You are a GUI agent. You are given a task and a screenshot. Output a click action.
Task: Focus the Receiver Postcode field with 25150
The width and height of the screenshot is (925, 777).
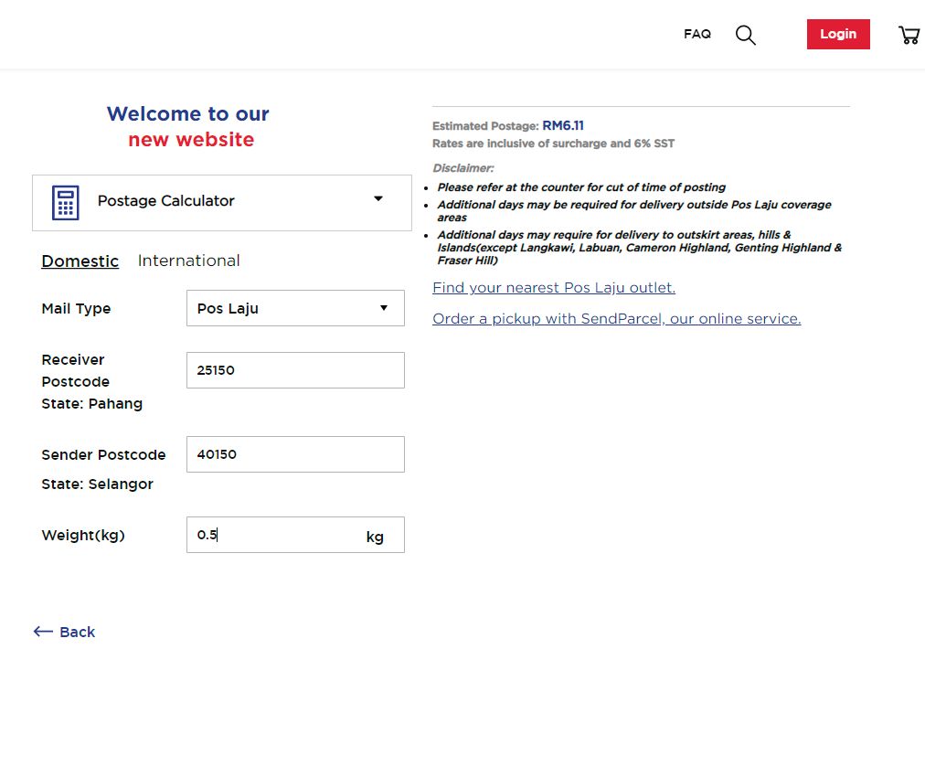[x=295, y=370]
